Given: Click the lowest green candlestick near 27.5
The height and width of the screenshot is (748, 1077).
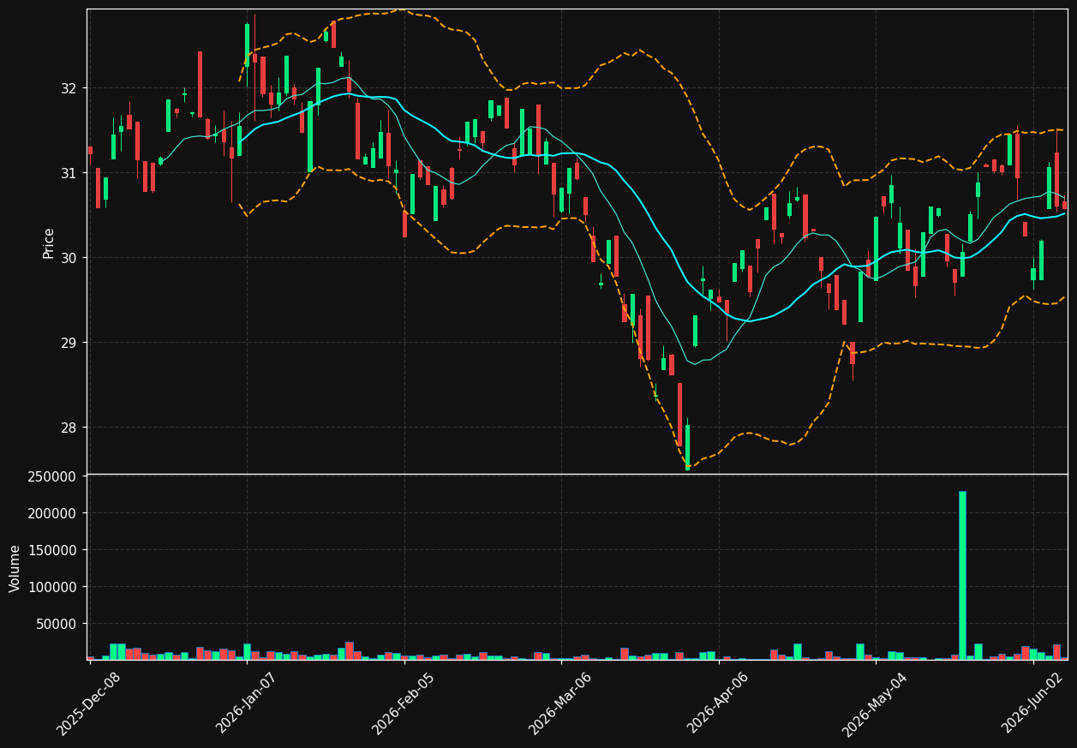Looking at the screenshot, I should click(x=687, y=446).
